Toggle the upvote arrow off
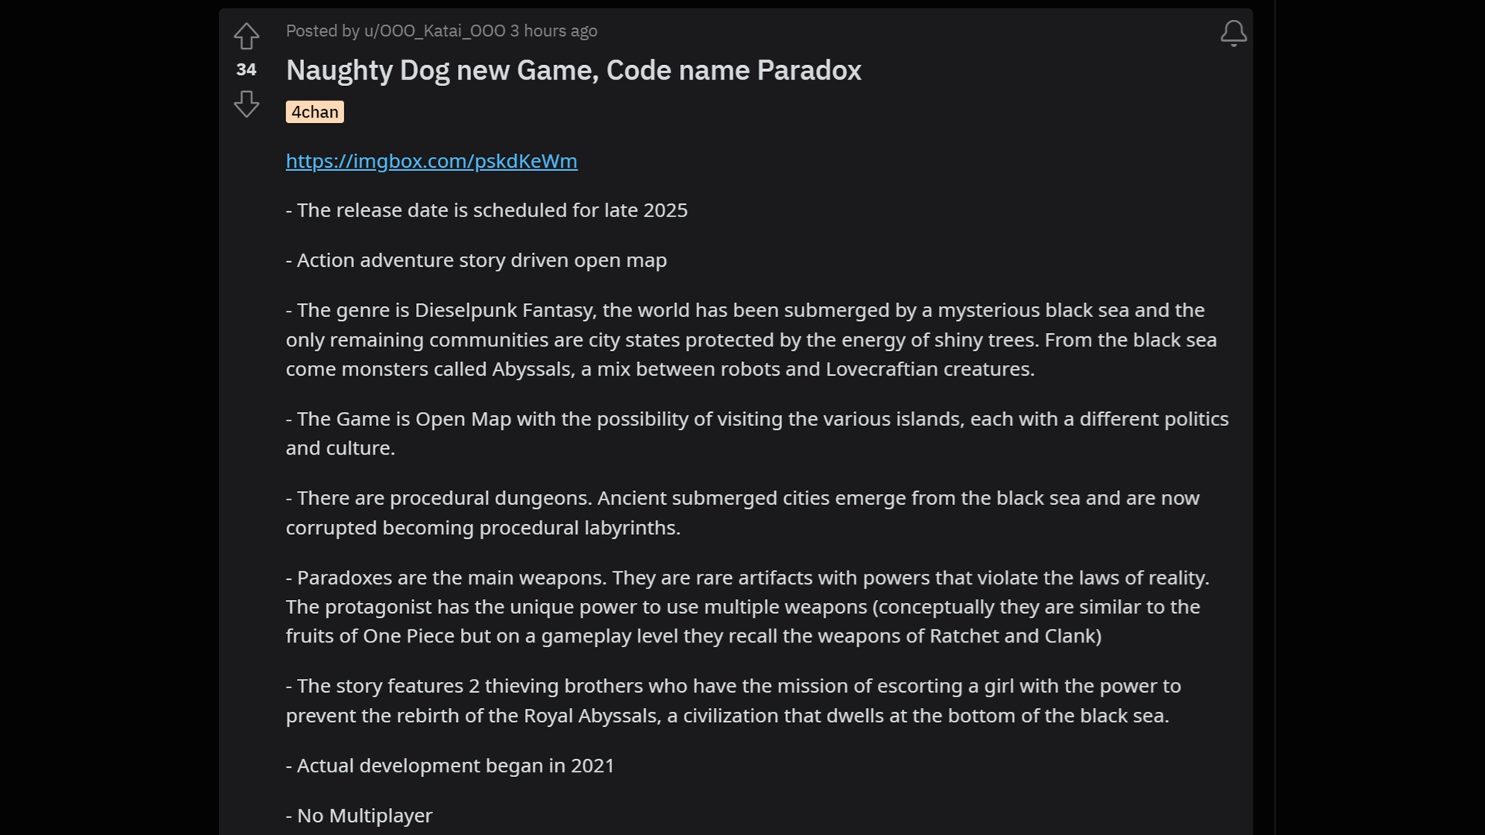This screenshot has width=1485, height=835. [246, 36]
